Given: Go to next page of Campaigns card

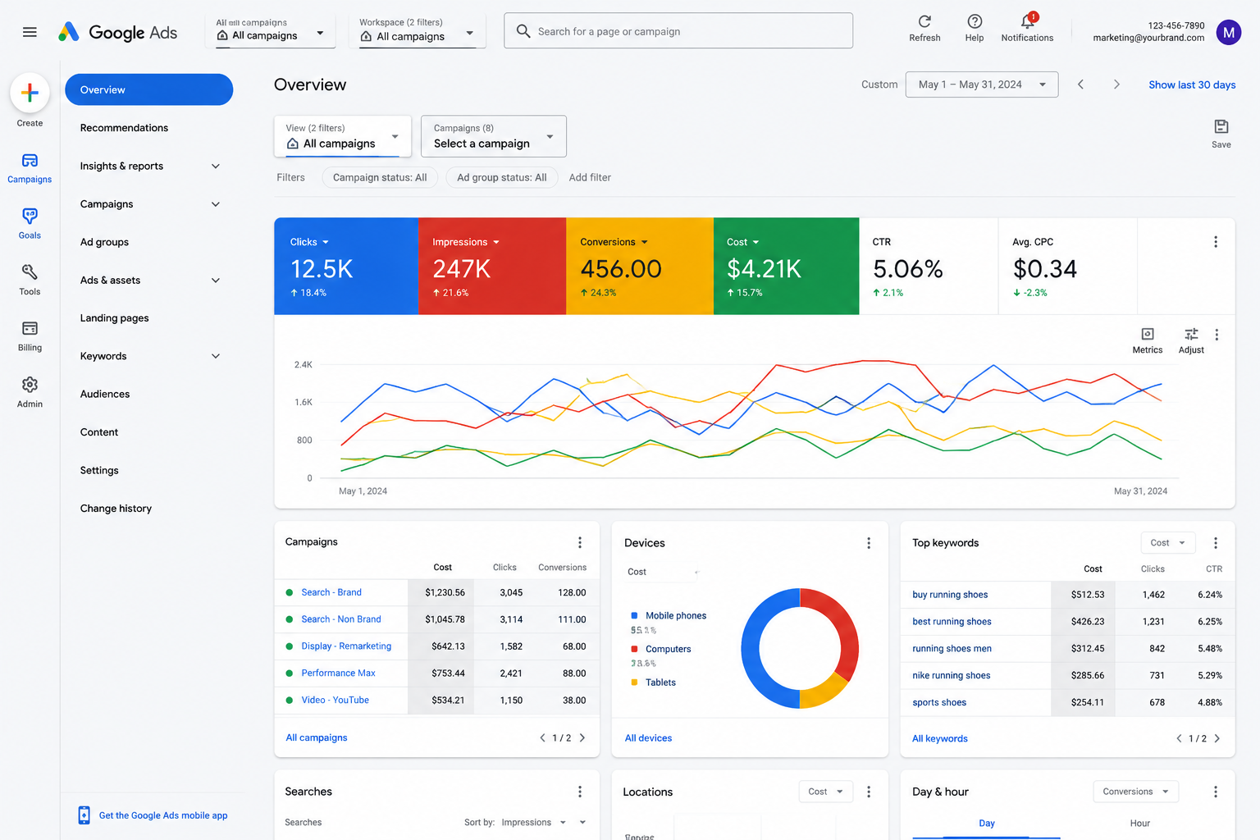Looking at the screenshot, I should point(582,737).
